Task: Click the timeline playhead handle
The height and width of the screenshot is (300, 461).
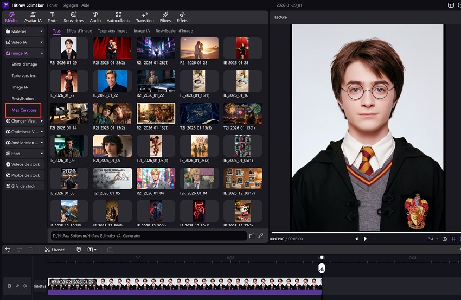Action: click(322, 258)
